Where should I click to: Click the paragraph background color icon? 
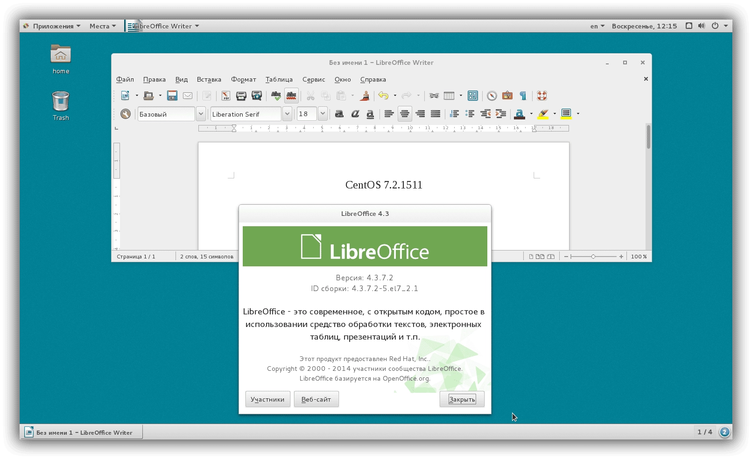coord(566,114)
